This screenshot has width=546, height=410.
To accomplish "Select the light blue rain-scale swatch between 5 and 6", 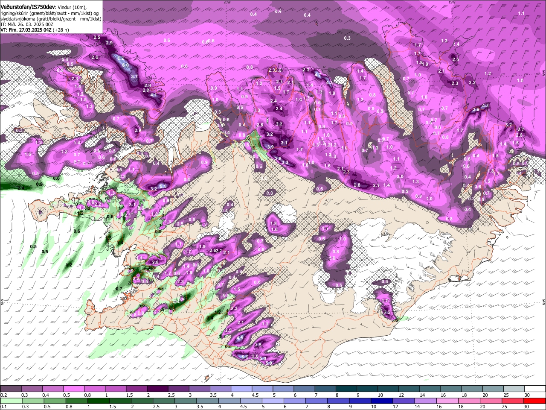I will point(273,401).
